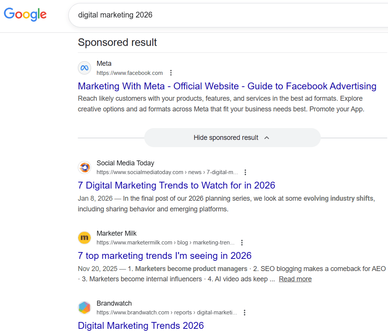Click the upward chevron inside Hide sponsored result
Viewport: 388px width, 333px height.
(267, 138)
